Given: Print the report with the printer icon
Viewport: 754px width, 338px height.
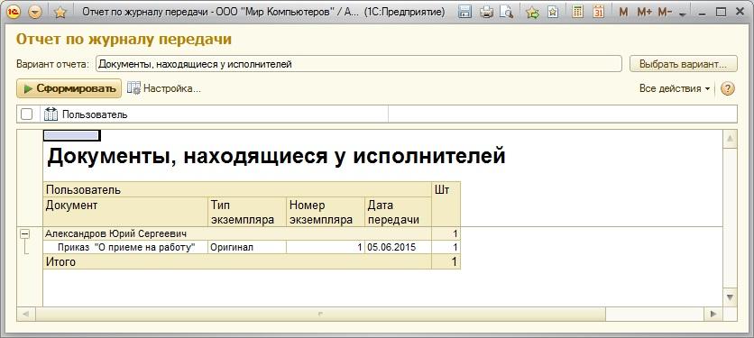Looking at the screenshot, I should pos(487,13).
